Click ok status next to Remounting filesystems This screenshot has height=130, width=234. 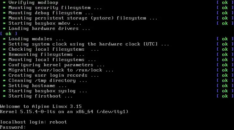pos(225,55)
